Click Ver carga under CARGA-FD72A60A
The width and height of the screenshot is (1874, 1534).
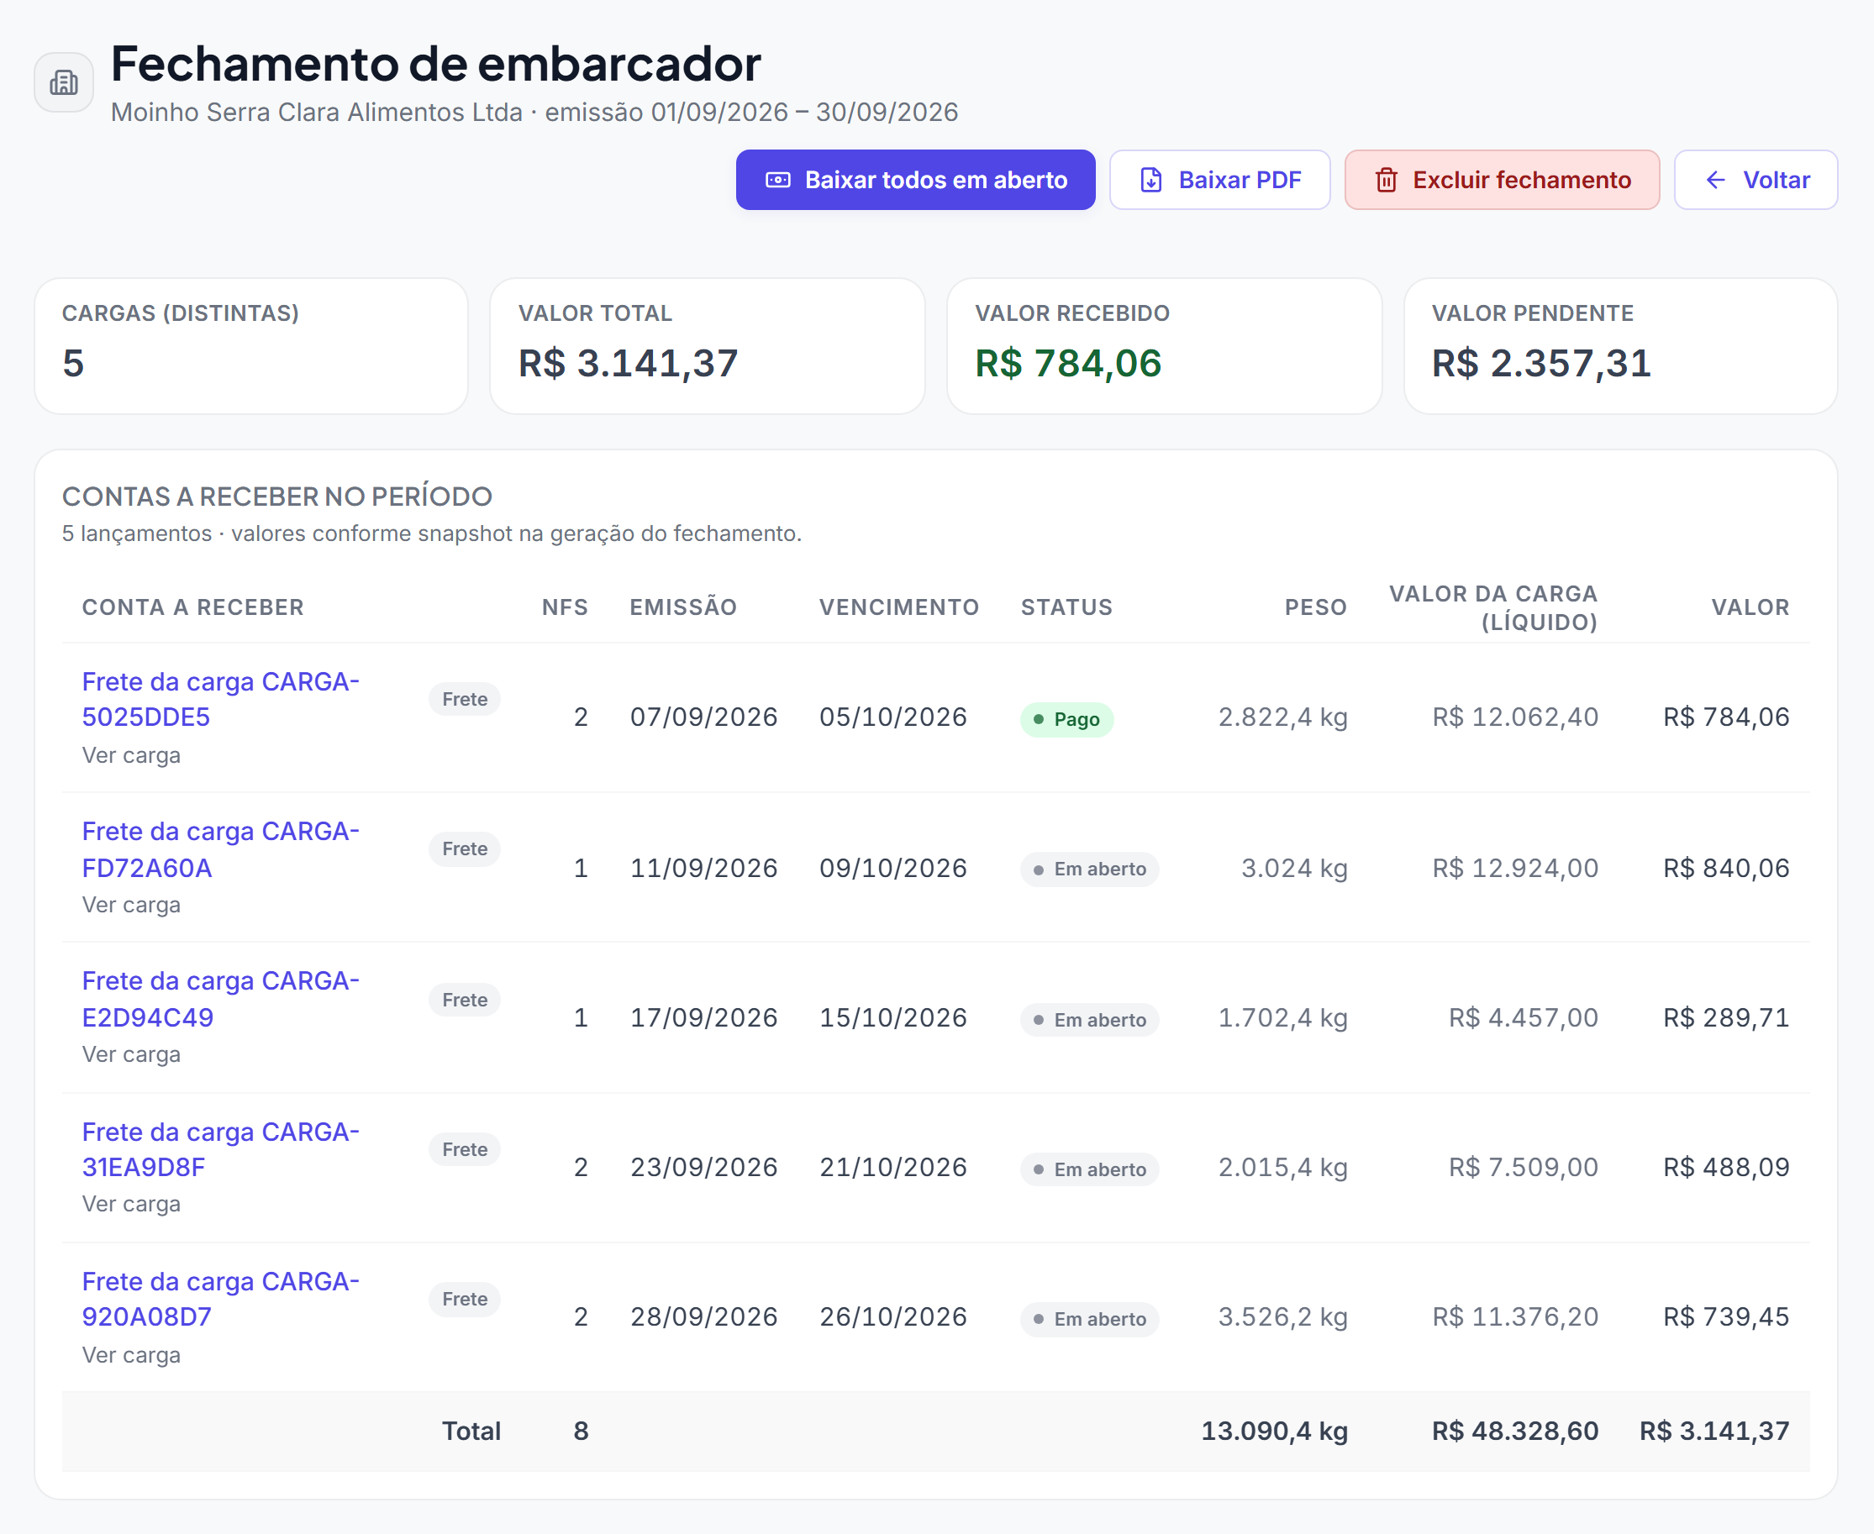click(x=131, y=905)
